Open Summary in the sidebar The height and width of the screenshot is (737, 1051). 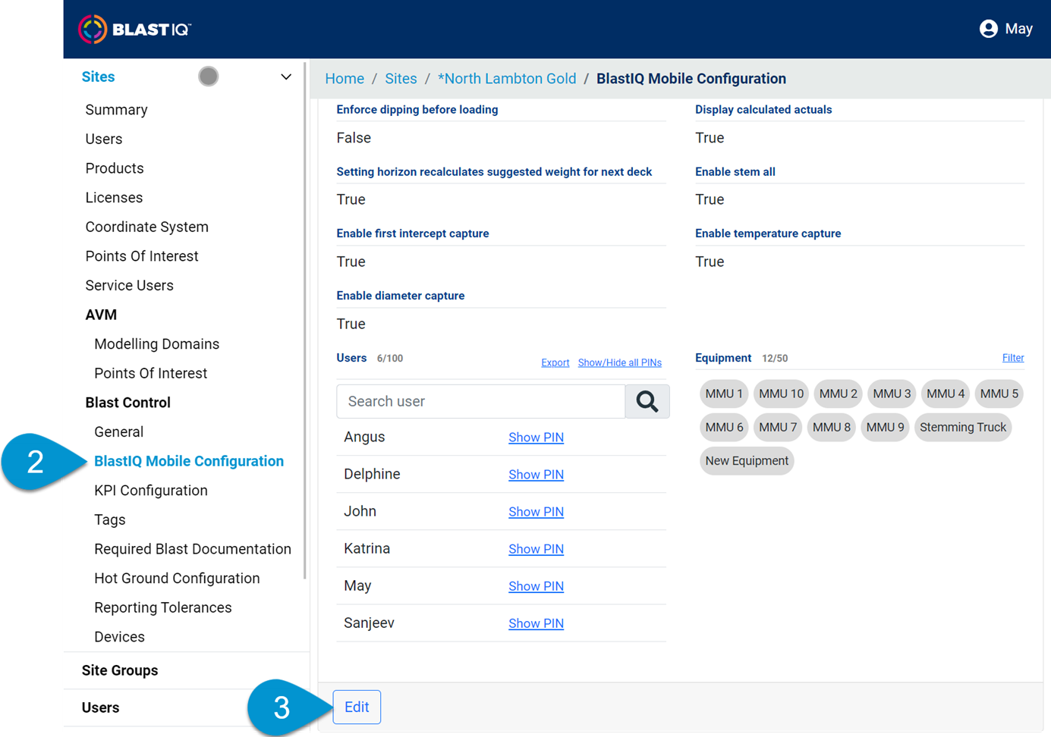[116, 110]
